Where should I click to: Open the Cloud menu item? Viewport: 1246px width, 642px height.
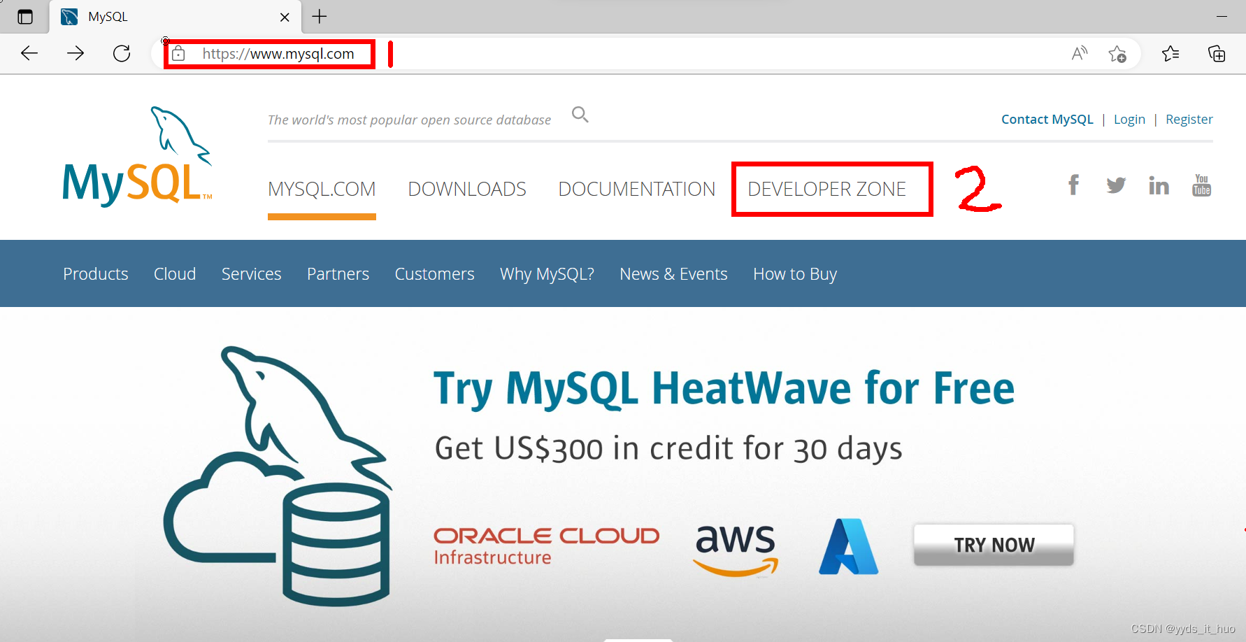175,273
